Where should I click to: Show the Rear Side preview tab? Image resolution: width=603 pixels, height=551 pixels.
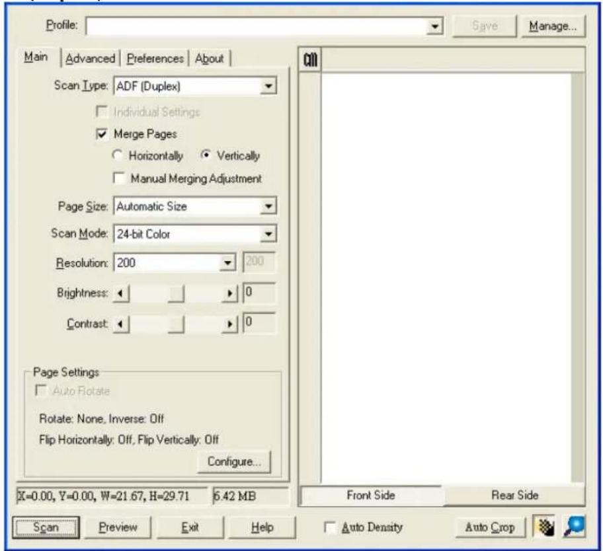pyautogui.click(x=514, y=496)
